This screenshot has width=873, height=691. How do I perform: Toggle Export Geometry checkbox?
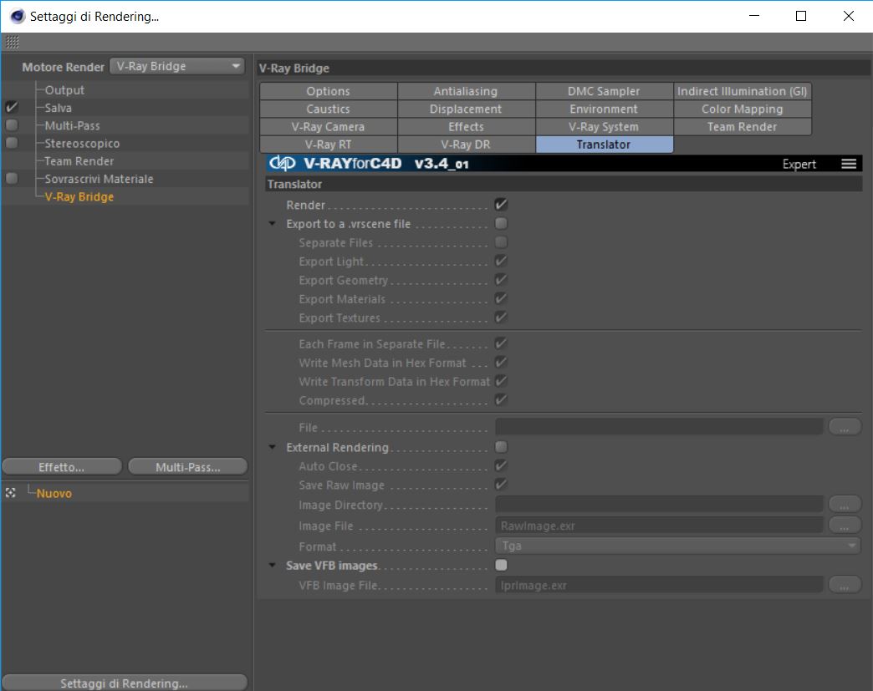click(501, 280)
